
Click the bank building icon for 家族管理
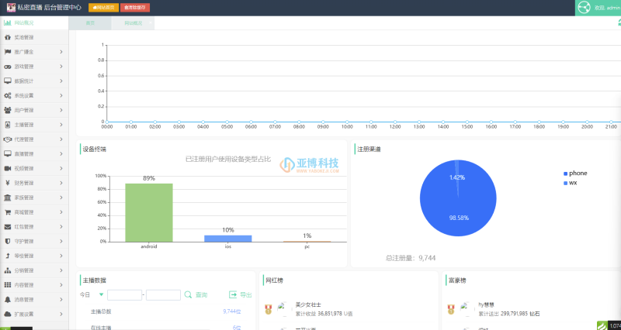coord(7,198)
